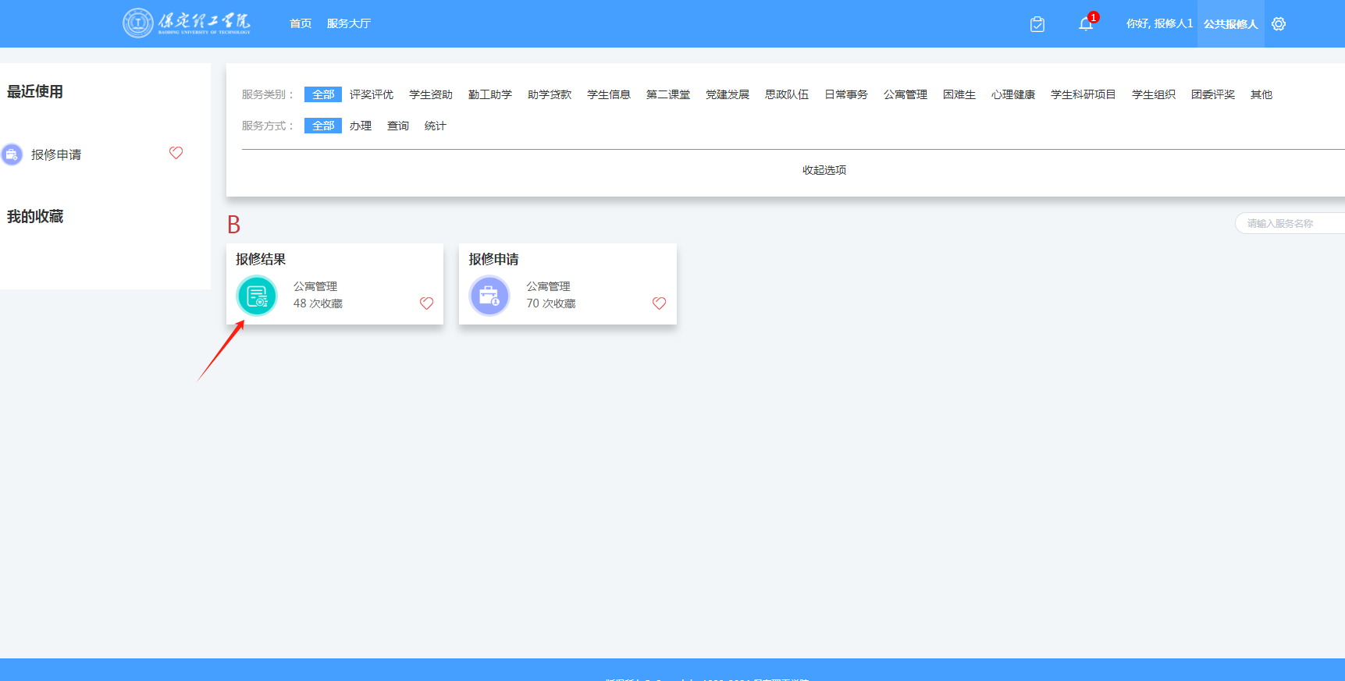Filter service method by 统计
The image size is (1345, 681).
[x=435, y=126]
